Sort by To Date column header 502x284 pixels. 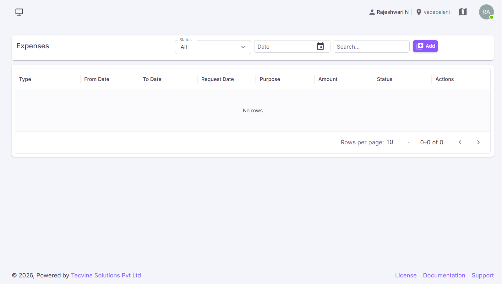152,79
